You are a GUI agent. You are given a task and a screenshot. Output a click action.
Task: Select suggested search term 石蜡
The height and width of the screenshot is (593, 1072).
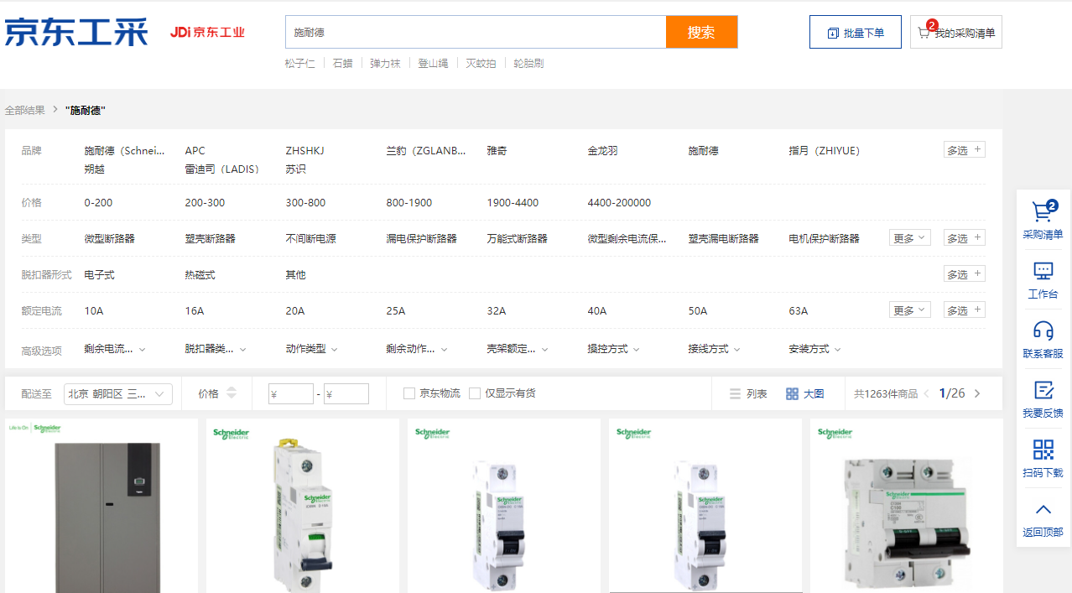pyautogui.click(x=342, y=63)
